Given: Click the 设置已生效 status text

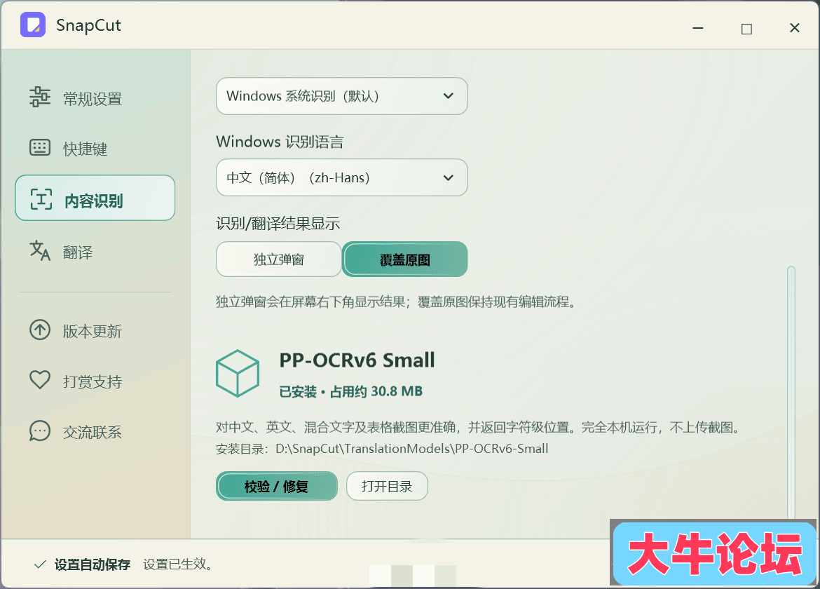Looking at the screenshot, I should 177,564.
